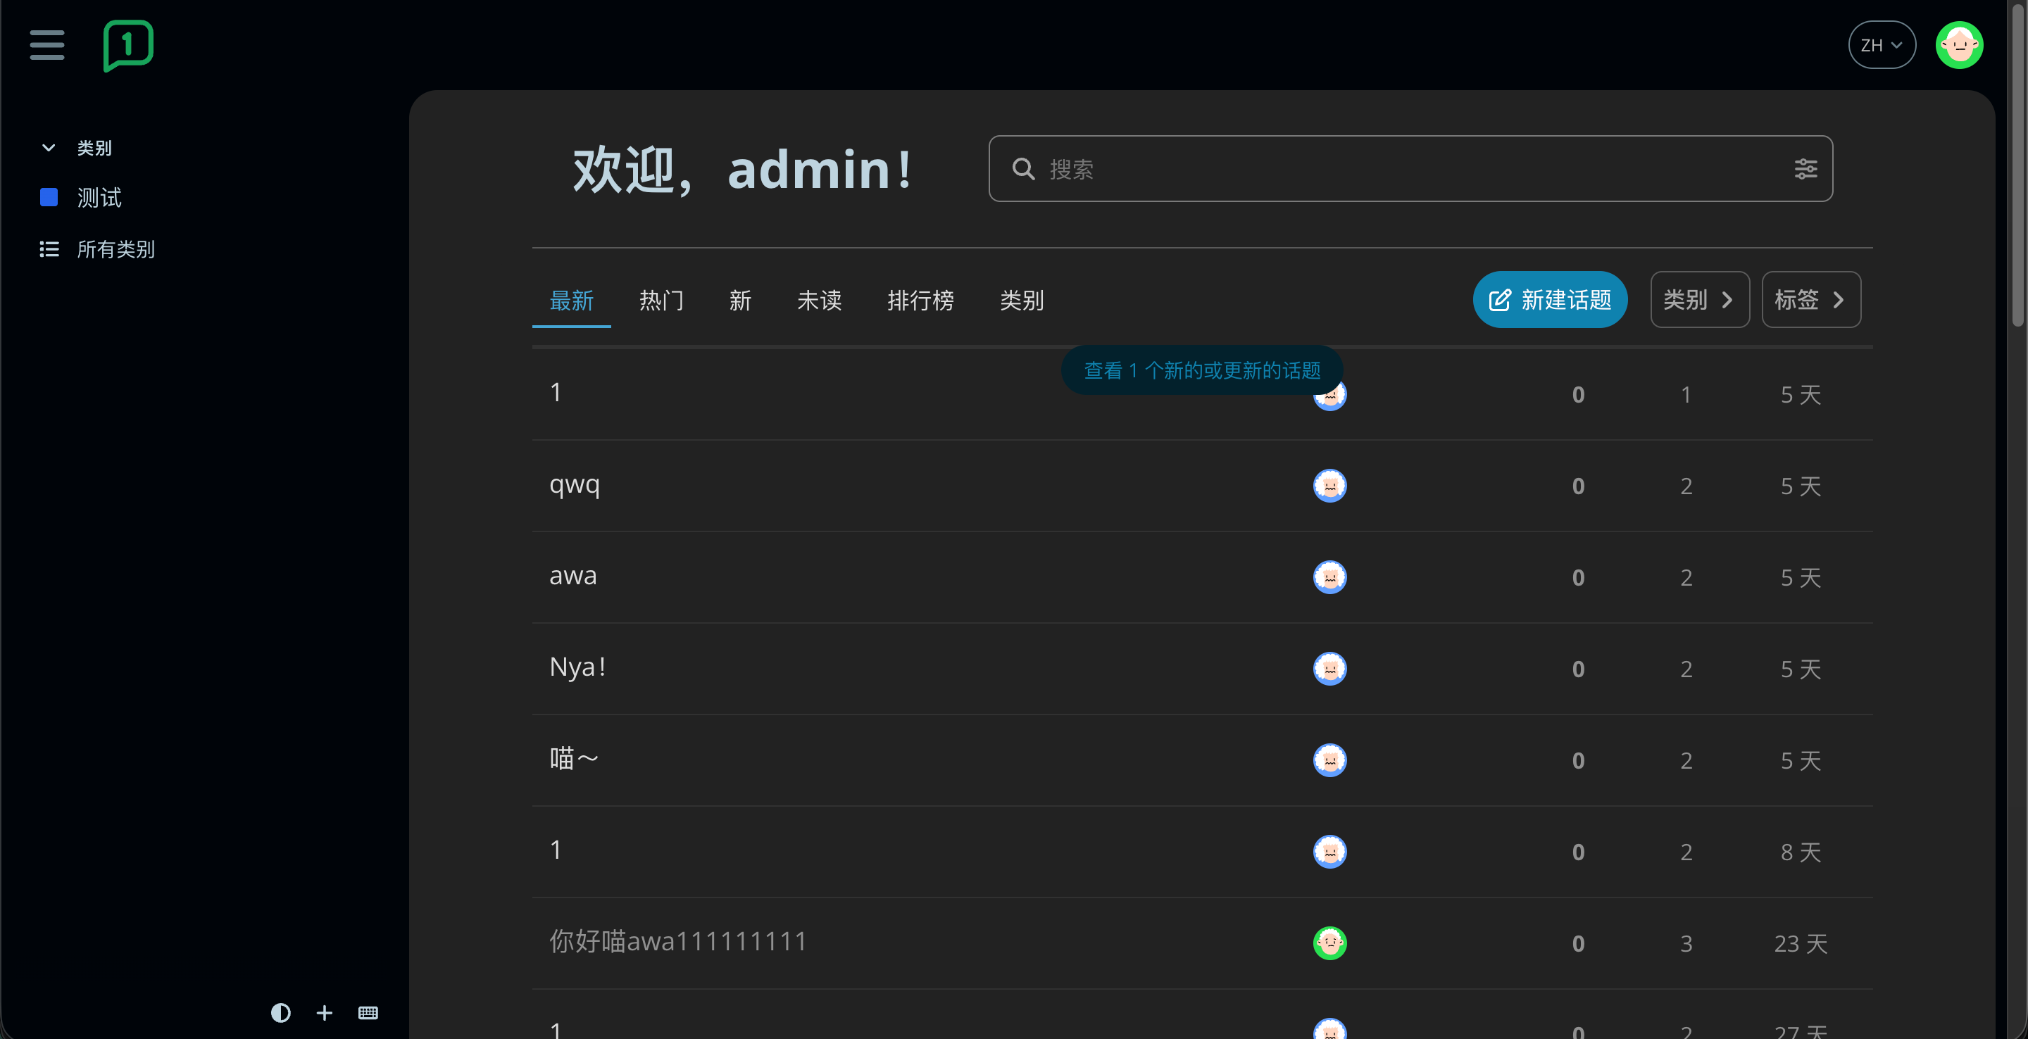Open the 测试 category link
The image size is (2028, 1039).
99,197
